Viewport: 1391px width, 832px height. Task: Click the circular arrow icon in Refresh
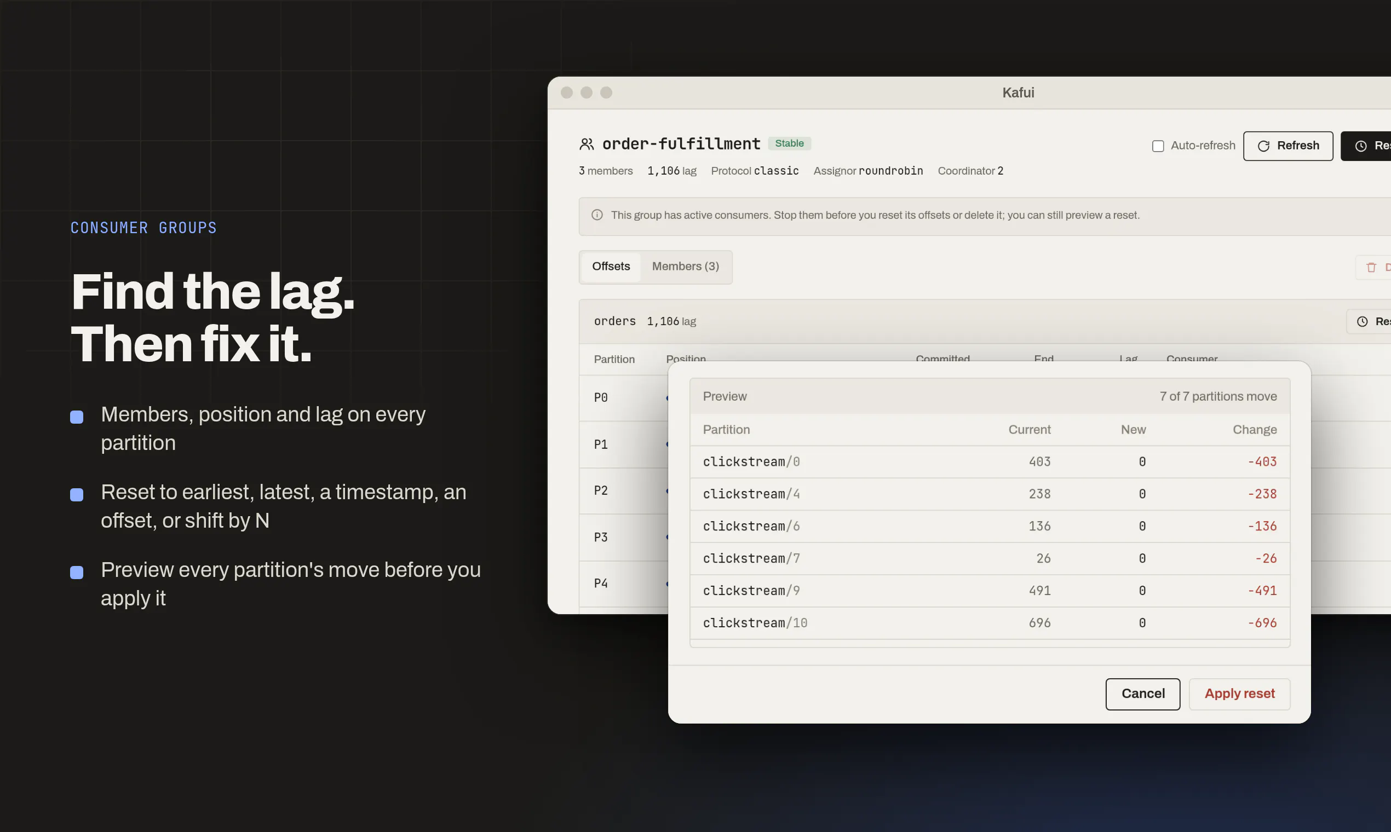click(1263, 146)
